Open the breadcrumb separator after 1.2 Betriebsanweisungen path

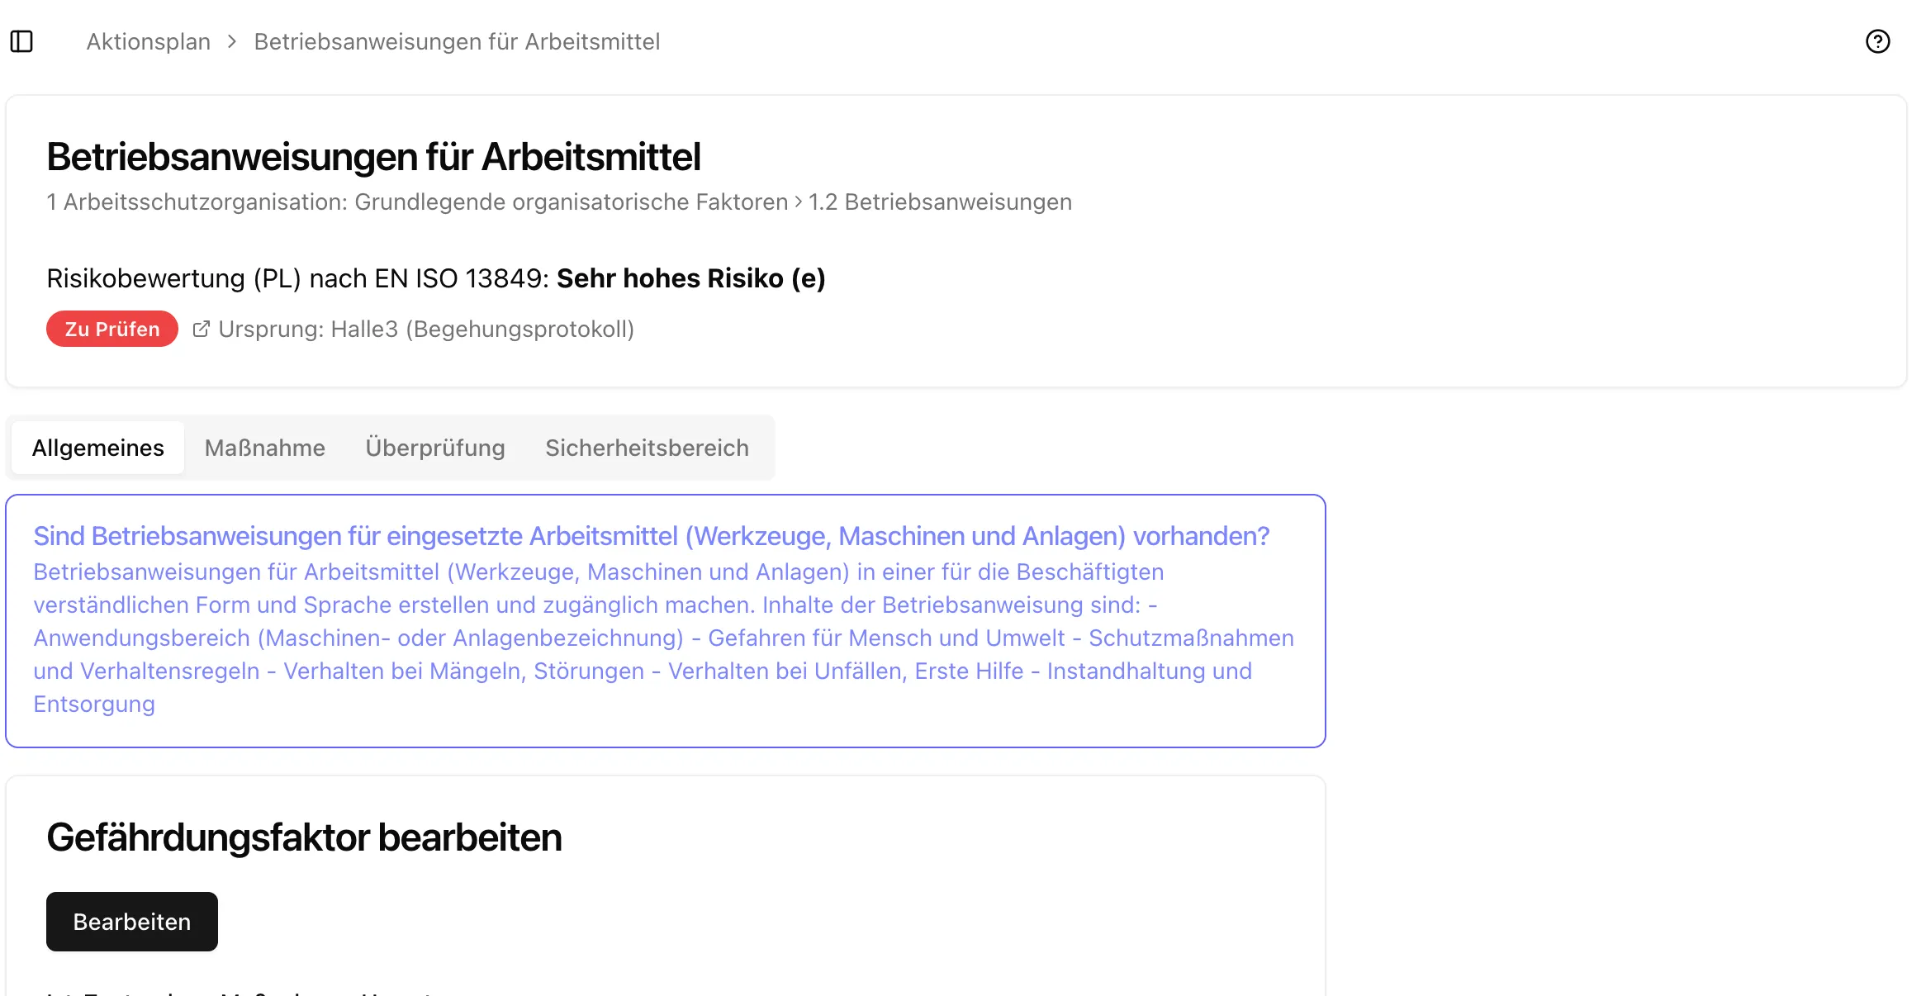point(798,202)
